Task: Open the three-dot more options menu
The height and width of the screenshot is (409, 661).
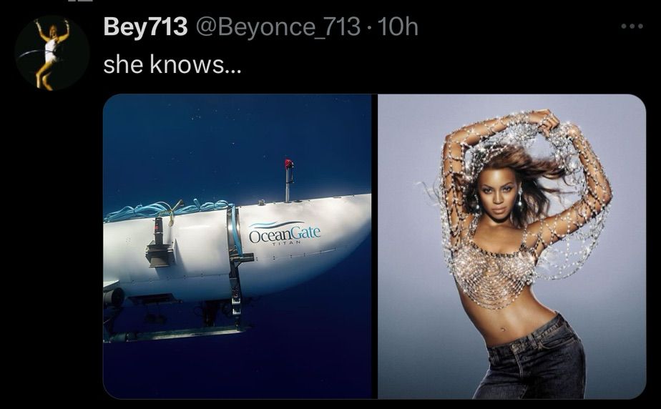Action: coord(632,26)
